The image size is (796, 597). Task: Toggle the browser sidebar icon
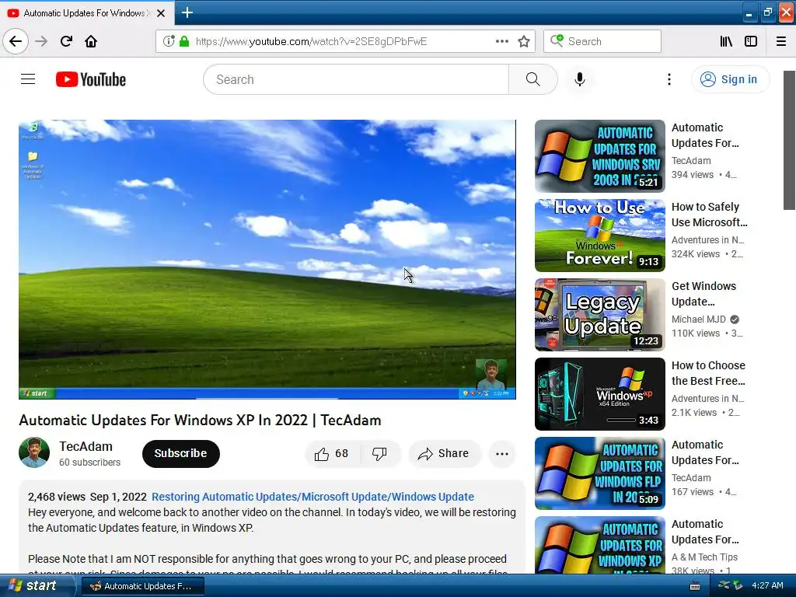click(x=751, y=41)
